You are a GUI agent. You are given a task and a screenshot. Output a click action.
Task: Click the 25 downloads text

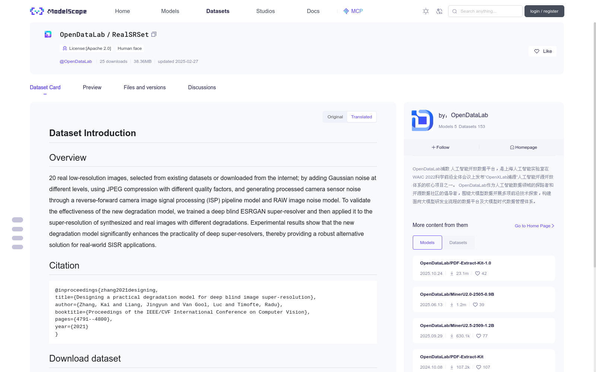114,61
